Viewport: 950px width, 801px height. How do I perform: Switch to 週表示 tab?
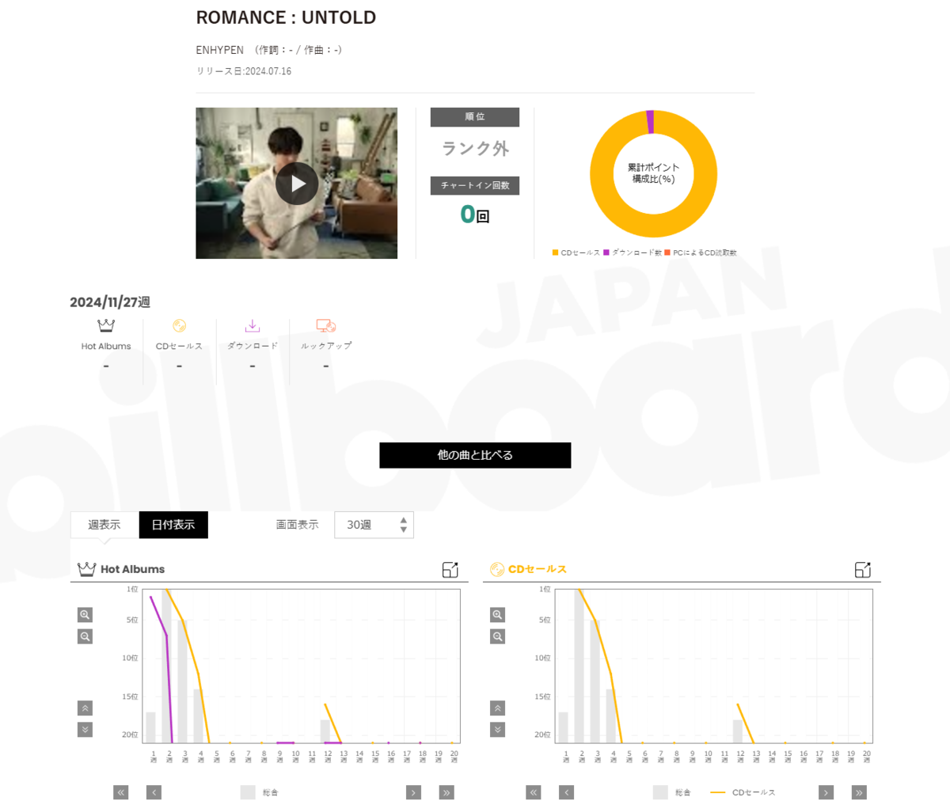pyautogui.click(x=104, y=525)
